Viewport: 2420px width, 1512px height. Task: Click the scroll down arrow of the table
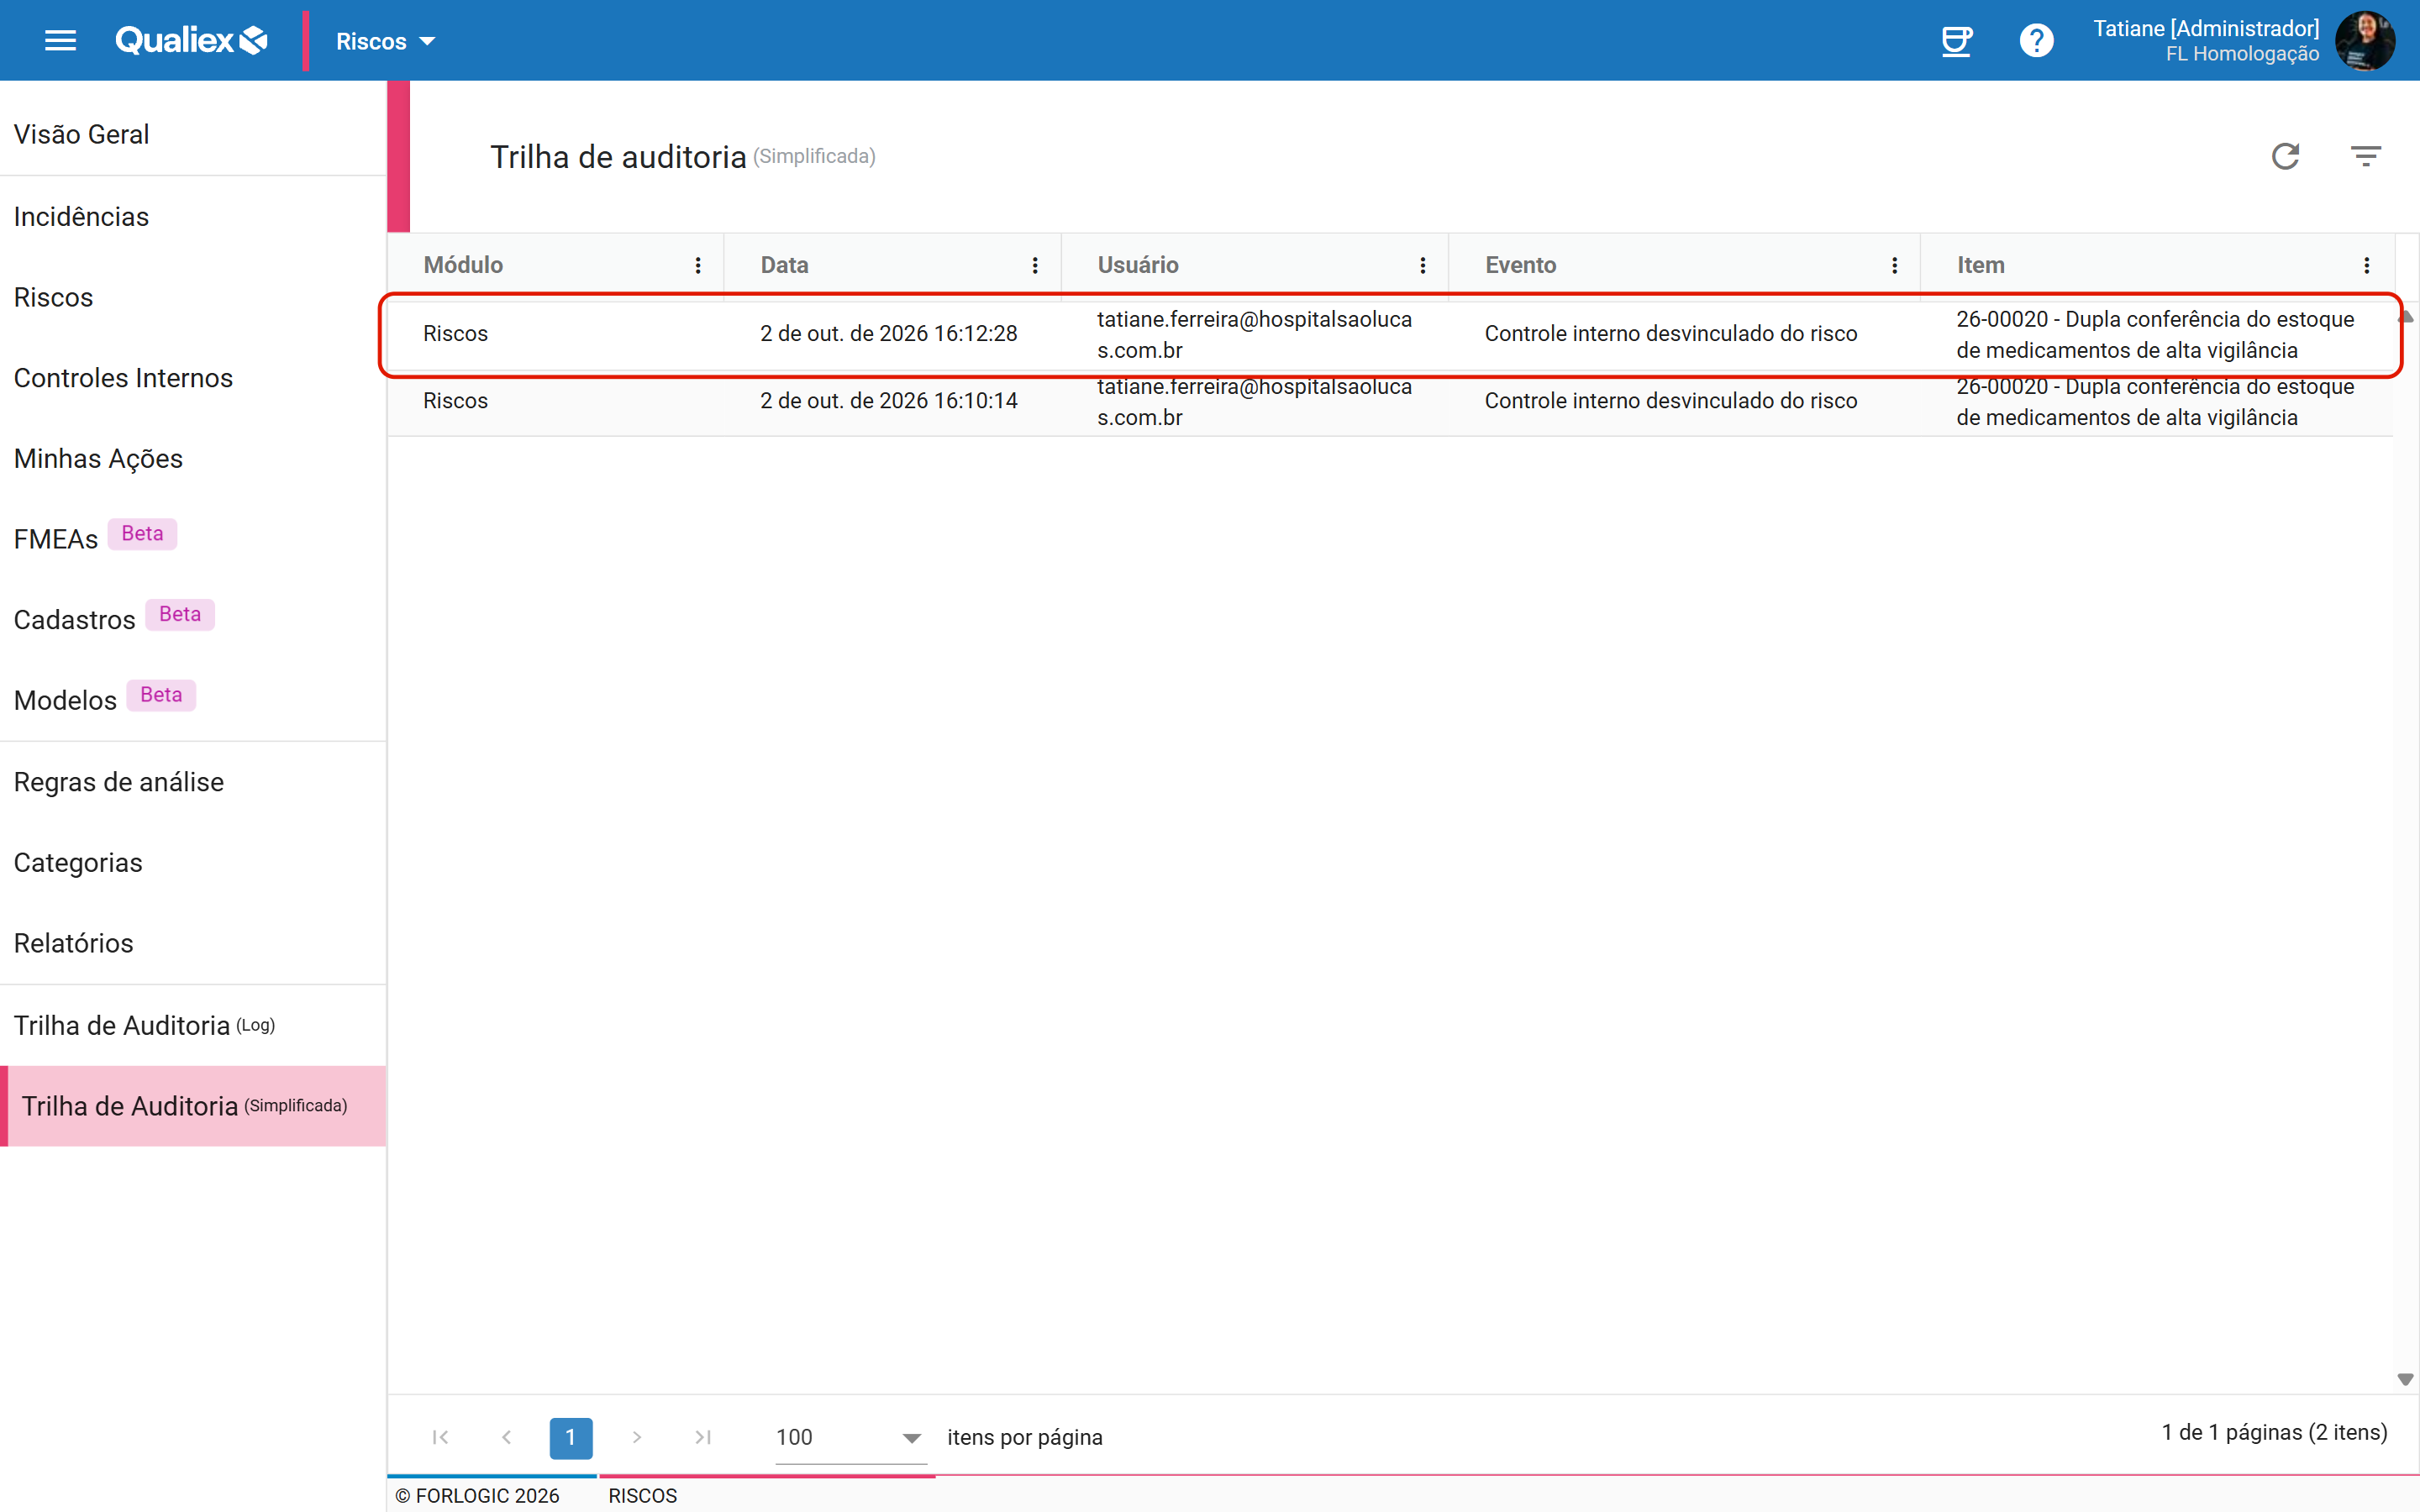(2405, 1380)
